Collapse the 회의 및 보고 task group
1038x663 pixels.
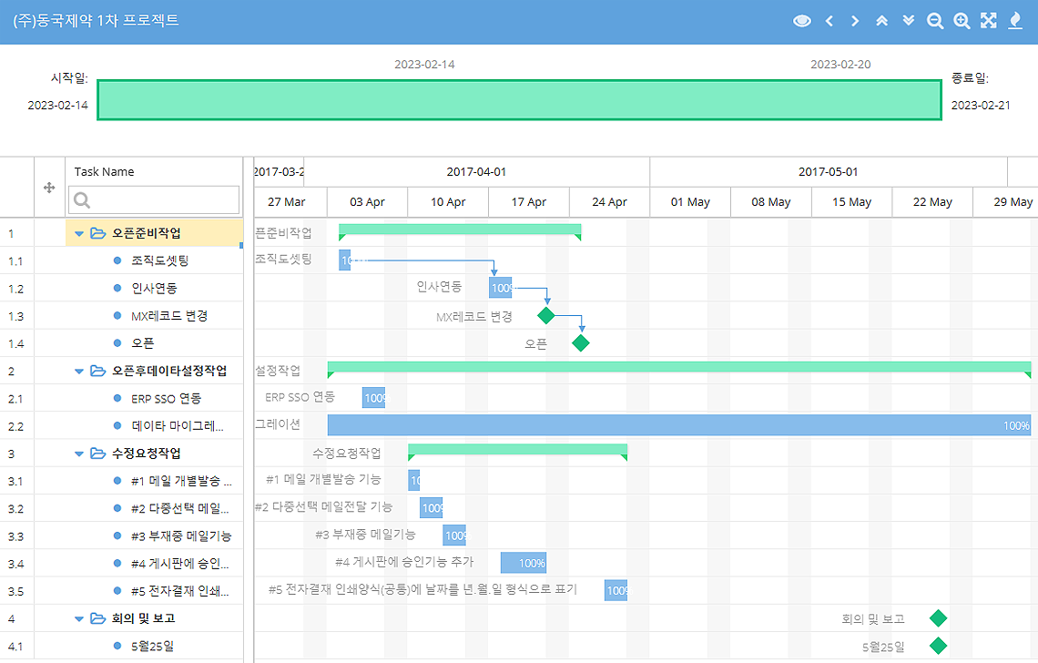[80, 619]
